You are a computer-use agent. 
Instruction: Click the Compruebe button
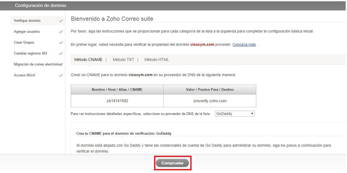172,163
